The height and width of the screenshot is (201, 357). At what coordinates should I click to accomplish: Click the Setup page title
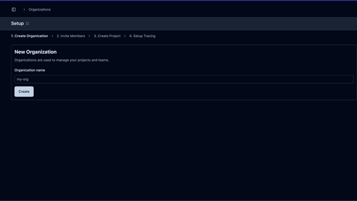click(17, 23)
